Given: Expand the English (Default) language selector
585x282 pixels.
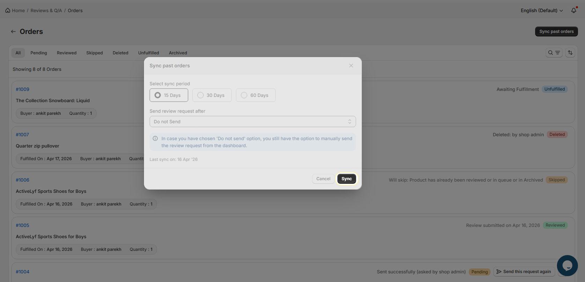Looking at the screenshot, I should click(x=542, y=10).
